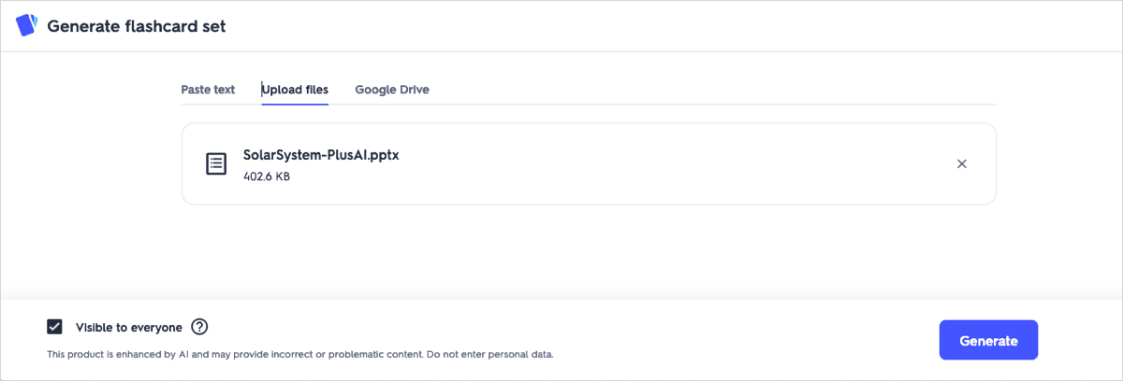Toggle visibility via Visible to everyone label

129,328
